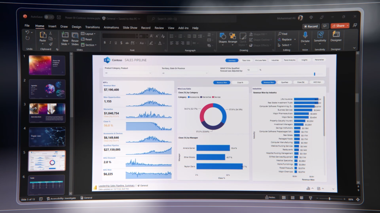Click the Dictate microphone icon
Screen dimensions: 380x213
tap(305, 35)
